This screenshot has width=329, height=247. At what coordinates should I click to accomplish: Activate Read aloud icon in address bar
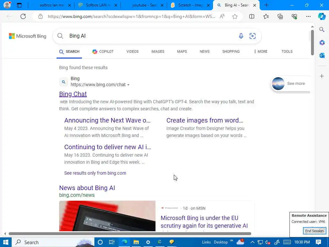(222, 16)
